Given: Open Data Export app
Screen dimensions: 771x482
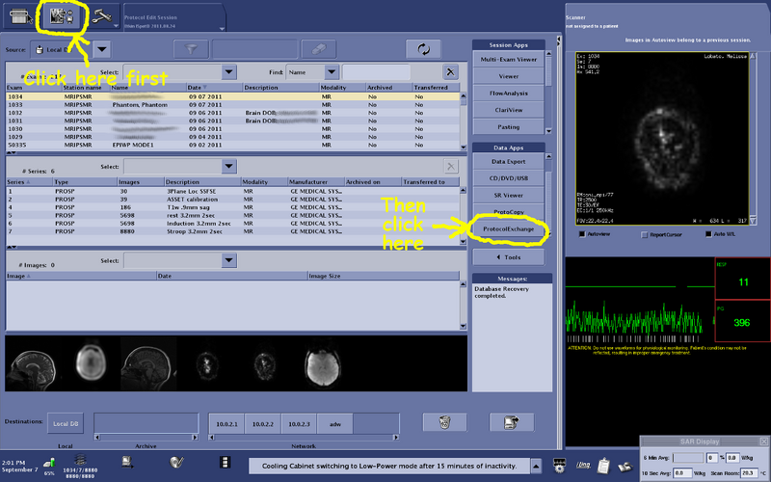Looking at the screenshot, I should click(x=509, y=161).
